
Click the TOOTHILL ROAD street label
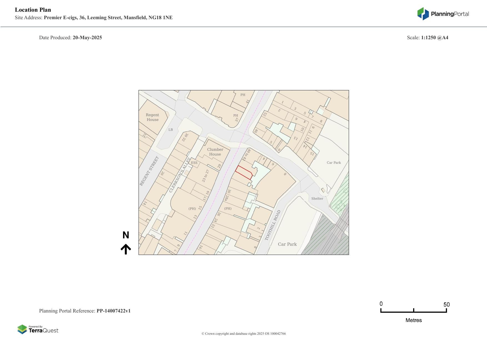tap(273, 225)
